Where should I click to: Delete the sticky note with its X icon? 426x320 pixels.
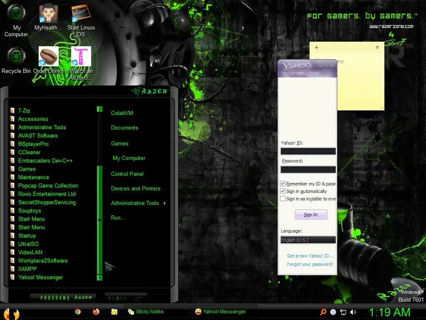coord(377,47)
